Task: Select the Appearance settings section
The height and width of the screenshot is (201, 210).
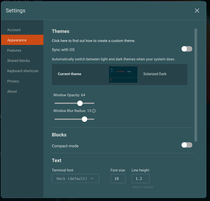Action: point(22,40)
